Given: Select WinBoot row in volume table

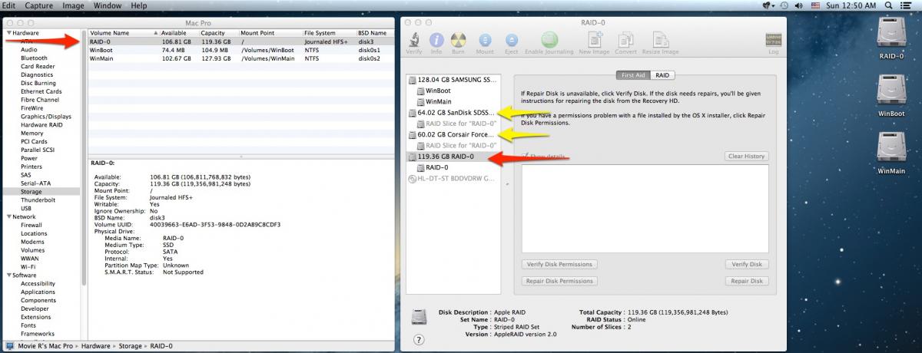Looking at the screenshot, I should coord(240,50).
